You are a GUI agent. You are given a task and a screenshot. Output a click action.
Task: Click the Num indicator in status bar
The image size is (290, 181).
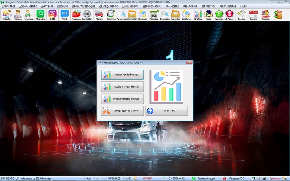coord(88,178)
